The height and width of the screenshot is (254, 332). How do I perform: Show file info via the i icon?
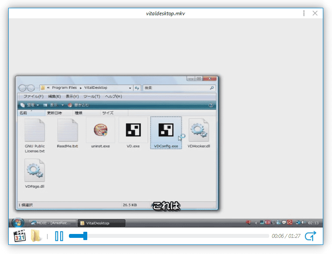tap(304, 14)
